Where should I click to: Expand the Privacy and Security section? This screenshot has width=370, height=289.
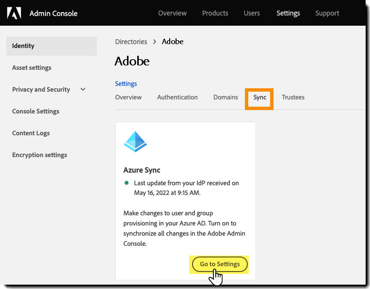[83, 89]
